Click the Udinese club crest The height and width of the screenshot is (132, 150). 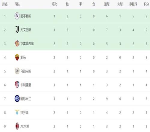[17, 71]
